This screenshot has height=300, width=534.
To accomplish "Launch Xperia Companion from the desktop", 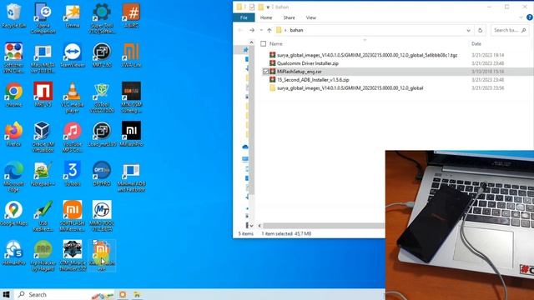I will pyautogui.click(x=43, y=18).
